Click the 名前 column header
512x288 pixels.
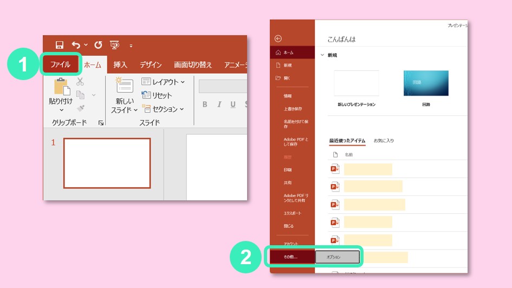349,155
